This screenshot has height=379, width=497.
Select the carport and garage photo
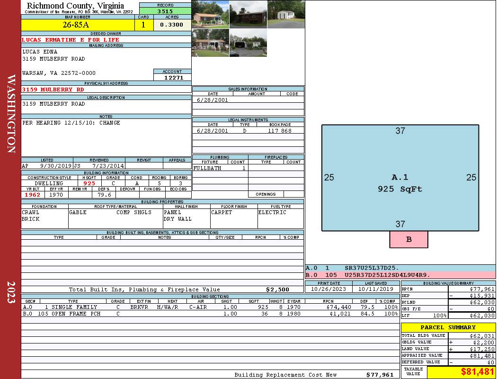(x=248, y=43)
